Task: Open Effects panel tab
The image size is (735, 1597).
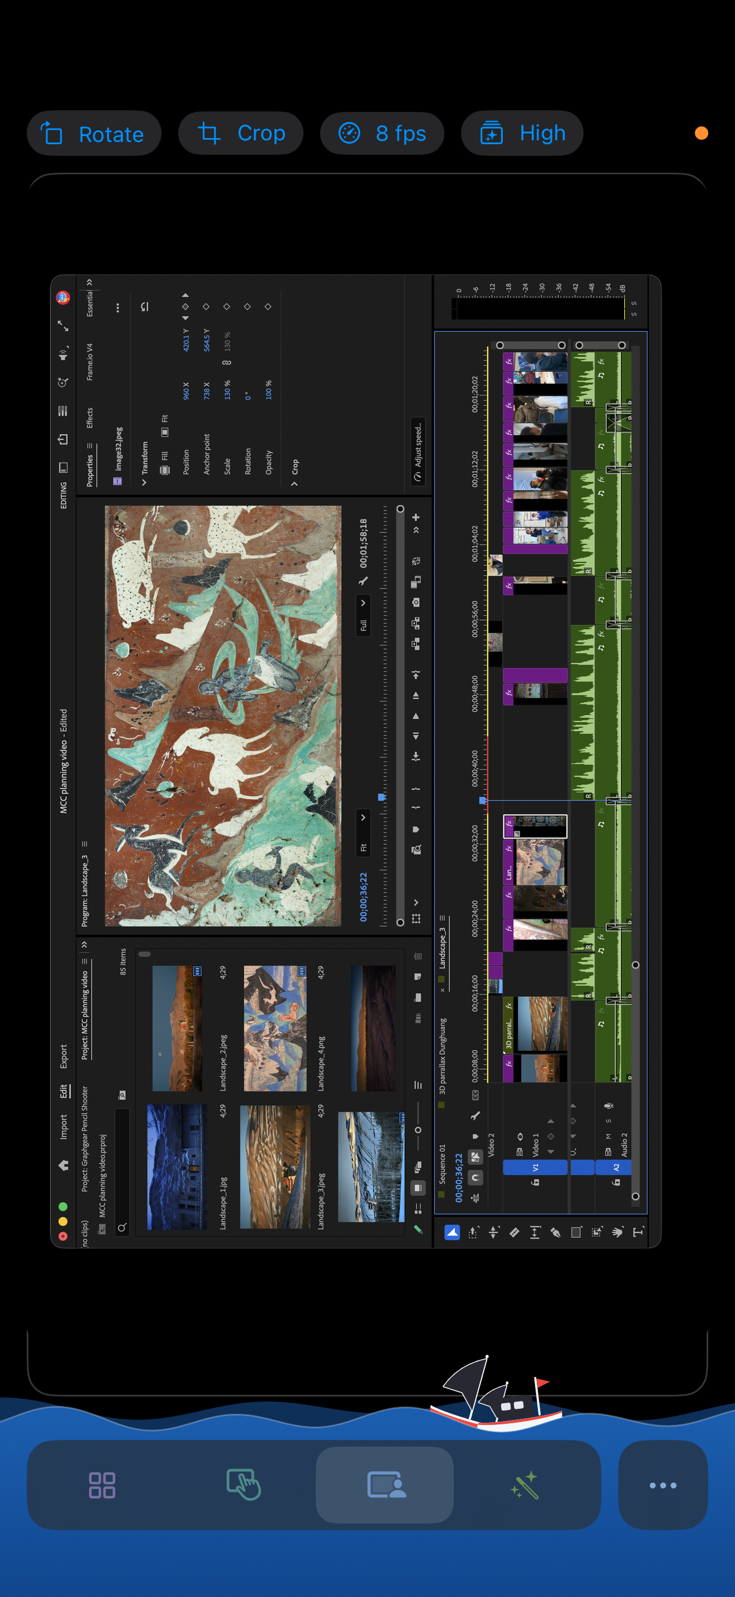Action: pos(90,418)
